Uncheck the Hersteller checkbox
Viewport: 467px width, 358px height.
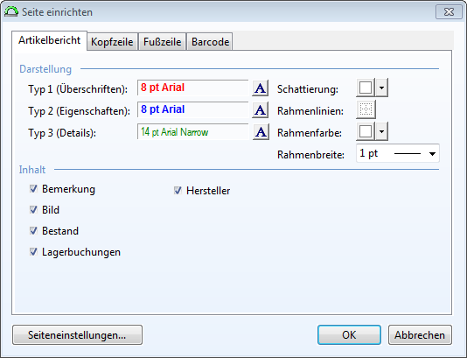point(178,191)
